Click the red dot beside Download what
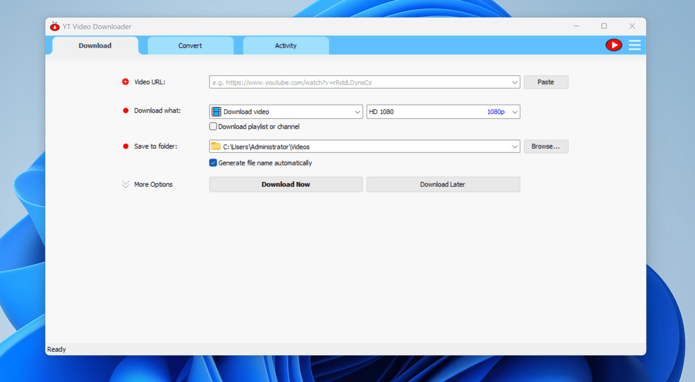The height and width of the screenshot is (382, 695). pos(126,110)
